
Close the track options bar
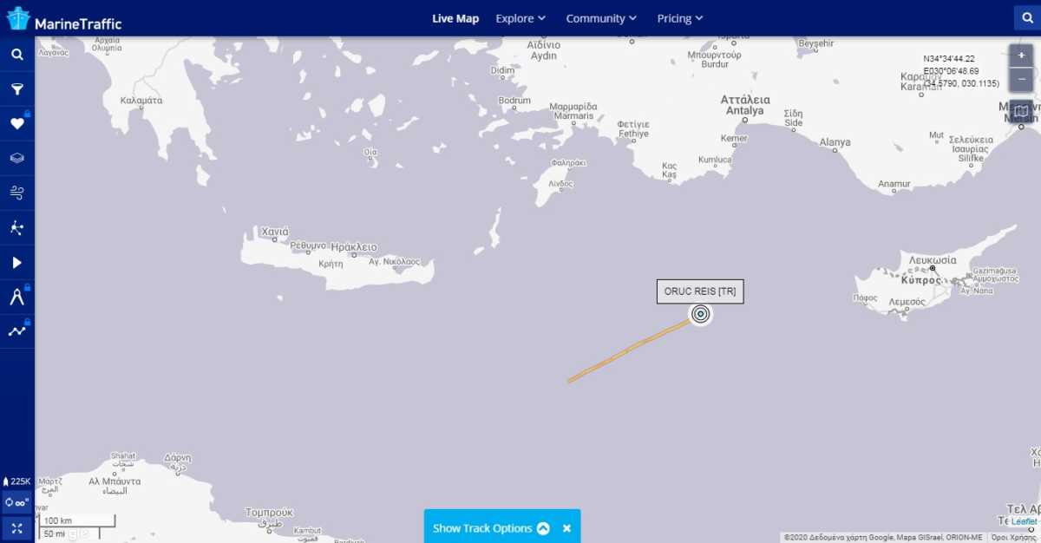pyautogui.click(x=566, y=528)
